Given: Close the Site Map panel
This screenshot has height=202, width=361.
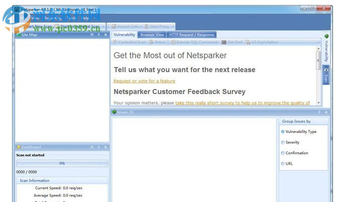Looking at the screenshot, I should pos(106,34).
